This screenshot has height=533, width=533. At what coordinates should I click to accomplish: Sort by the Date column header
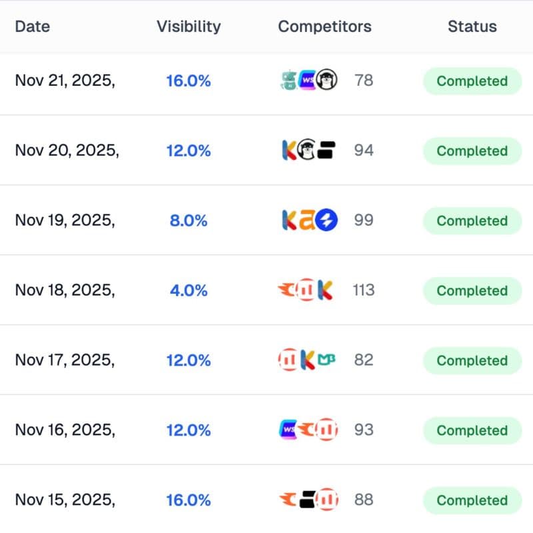33,27
